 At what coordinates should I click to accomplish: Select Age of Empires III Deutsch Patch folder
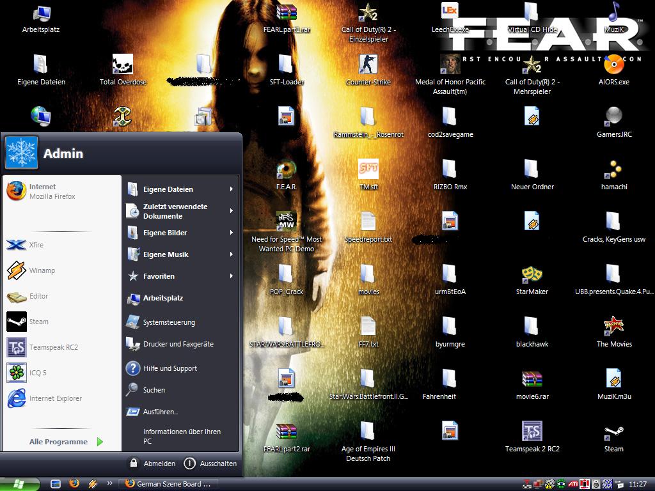(x=368, y=442)
